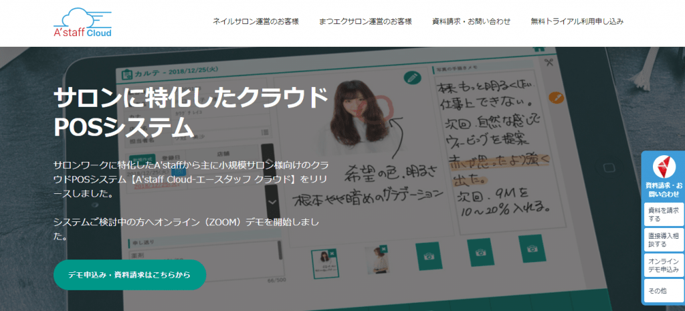Click the down chevron on the dark vertical bar
The image size is (685, 311).
[x=272, y=201]
